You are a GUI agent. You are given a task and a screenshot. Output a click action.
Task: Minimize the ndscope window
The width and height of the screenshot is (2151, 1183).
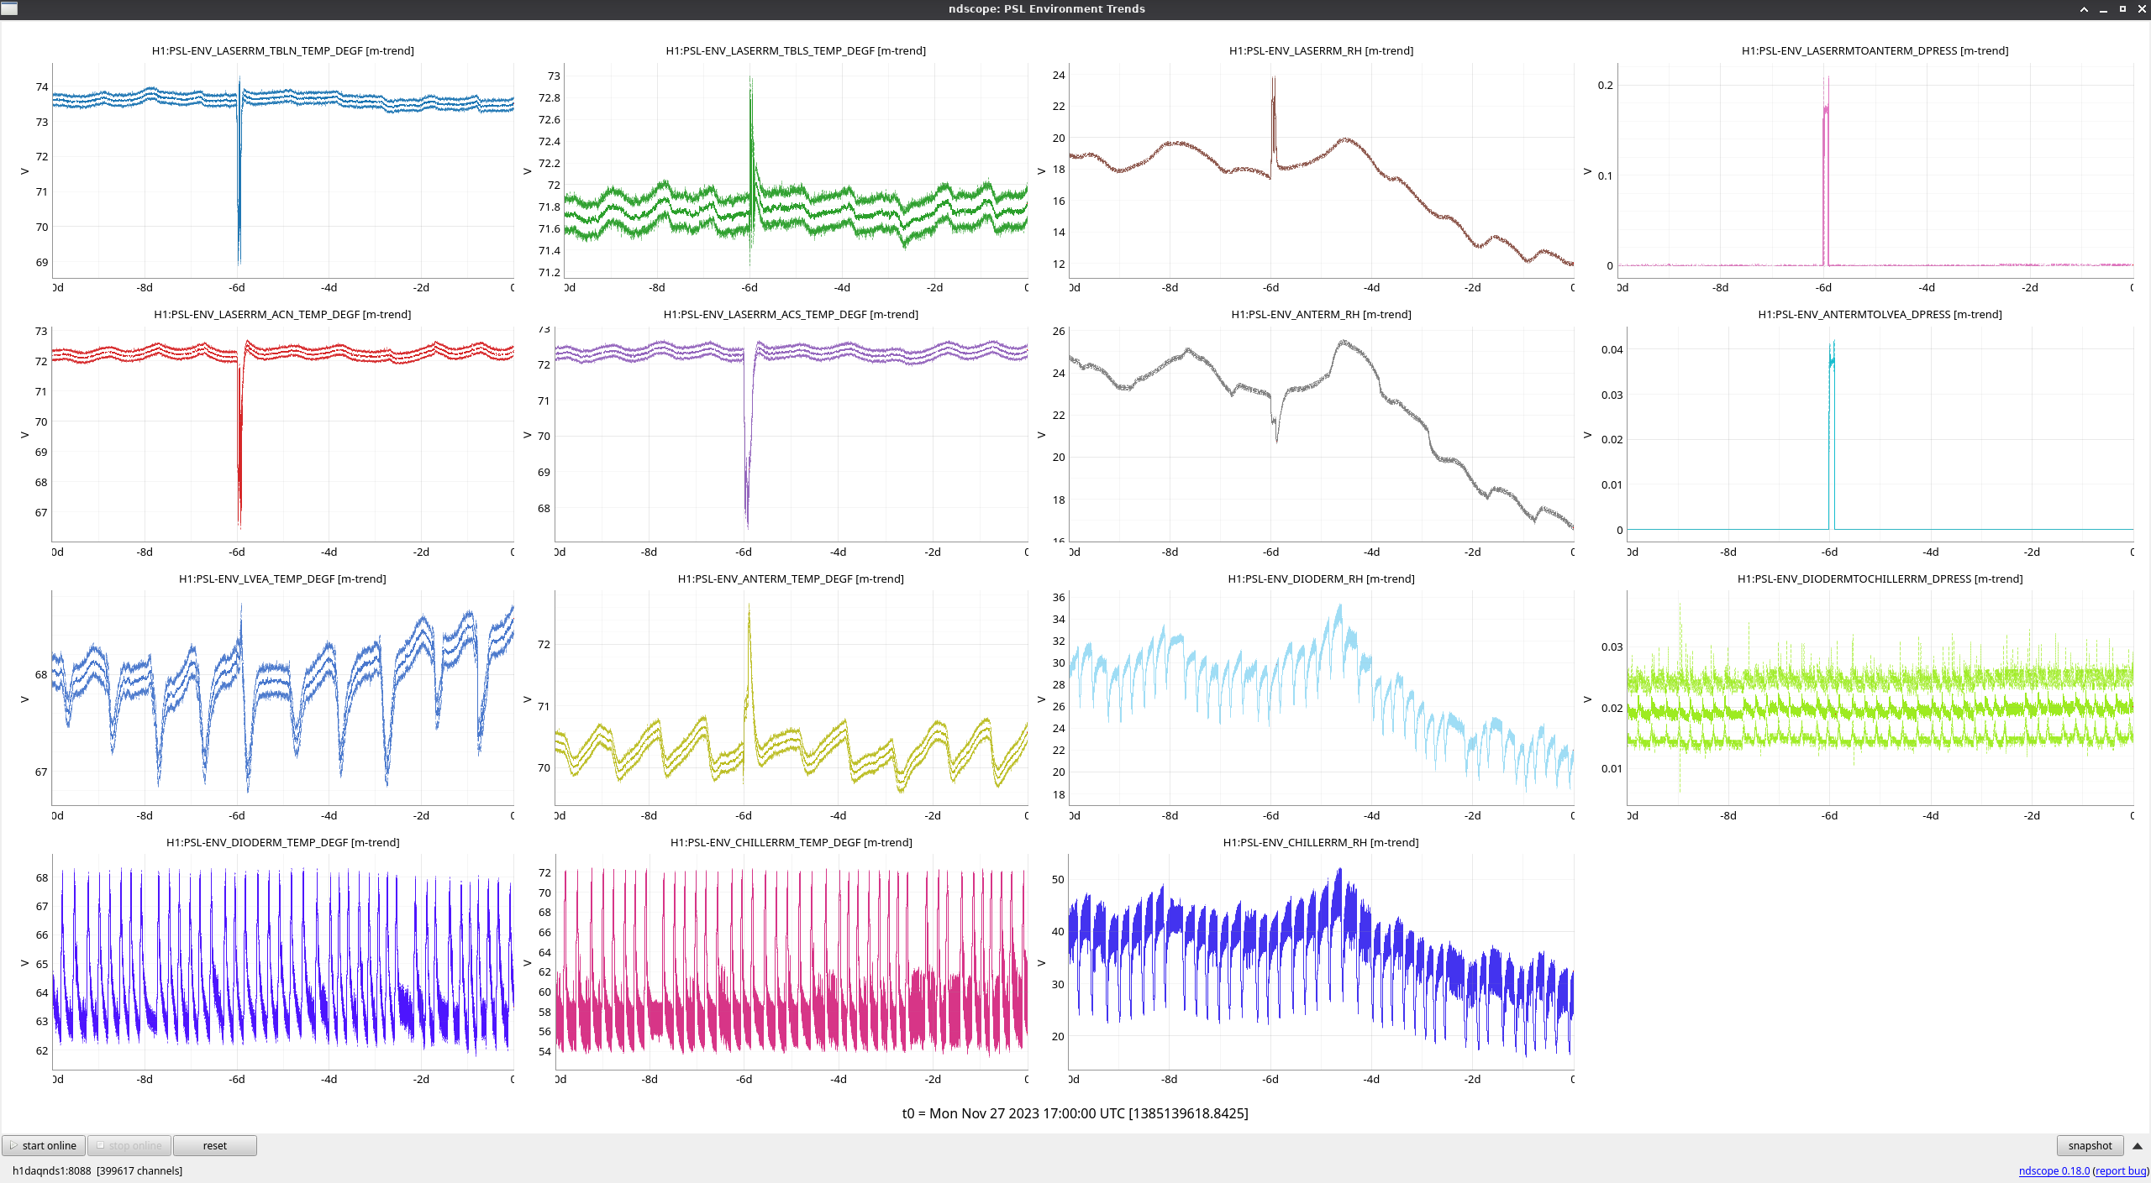coord(2103,9)
